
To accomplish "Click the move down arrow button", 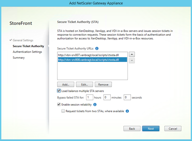I will click(132, 61).
